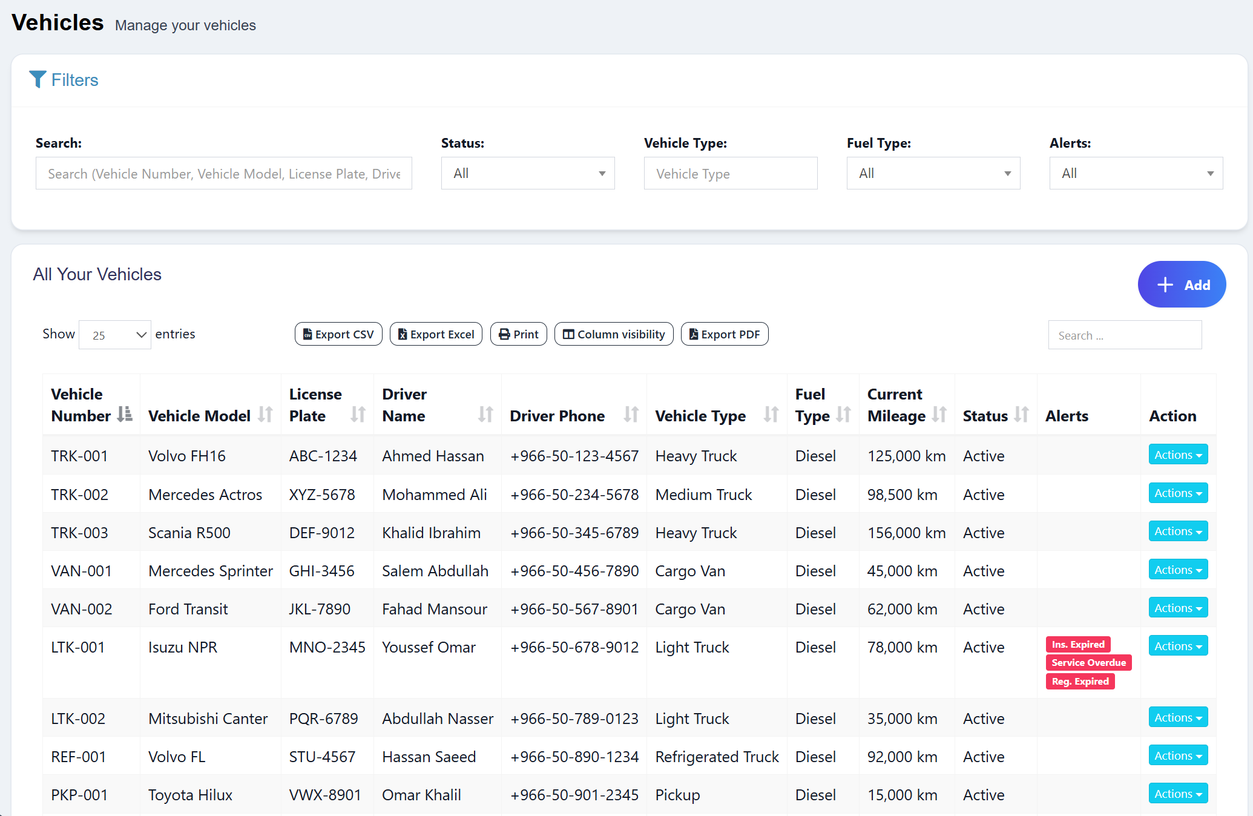Viewport: 1253px width, 816px height.
Task: Open the Fuel Type filter dropdown
Action: pyautogui.click(x=933, y=174)
